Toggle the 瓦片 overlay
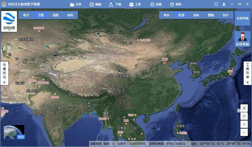This screenshot has height=147, width=252. click(226, 15)
